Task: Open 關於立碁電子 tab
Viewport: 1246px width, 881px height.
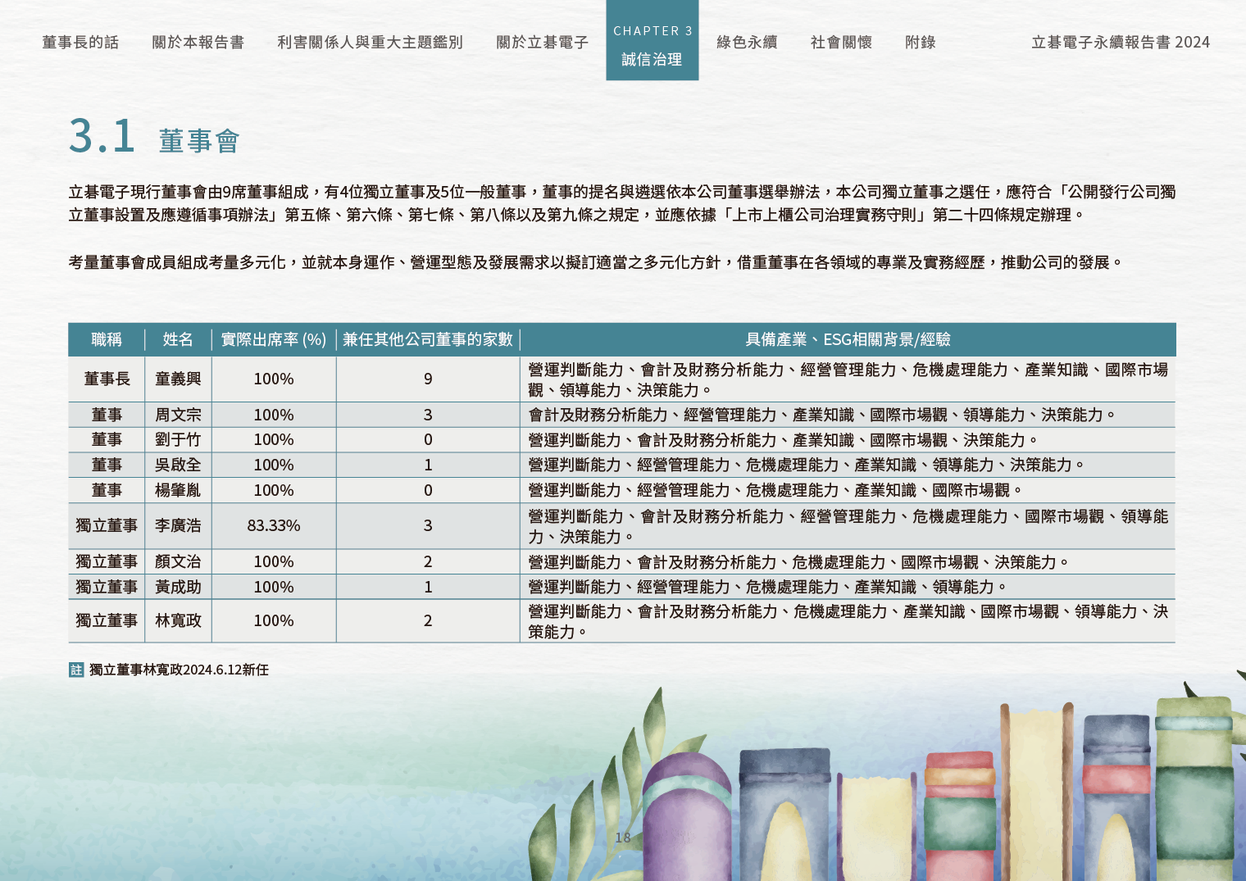Action: pyautogui.click(x=542, y=42)
